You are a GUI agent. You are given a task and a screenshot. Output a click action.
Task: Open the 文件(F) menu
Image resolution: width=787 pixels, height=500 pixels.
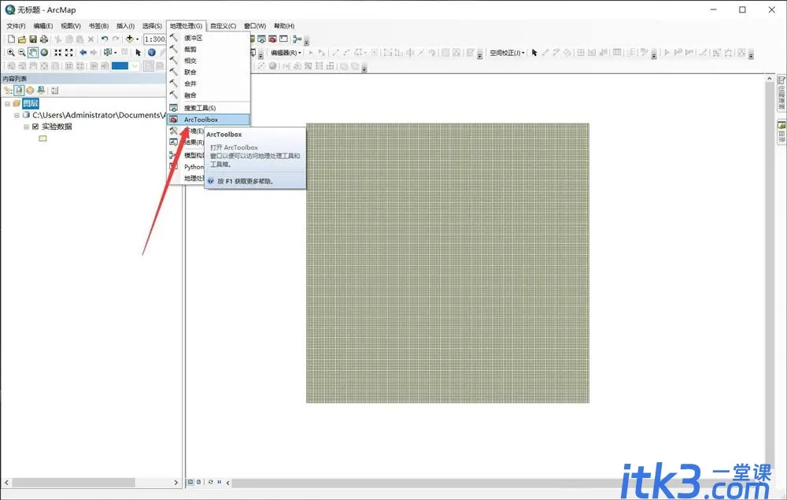click(x=16, y=26)
